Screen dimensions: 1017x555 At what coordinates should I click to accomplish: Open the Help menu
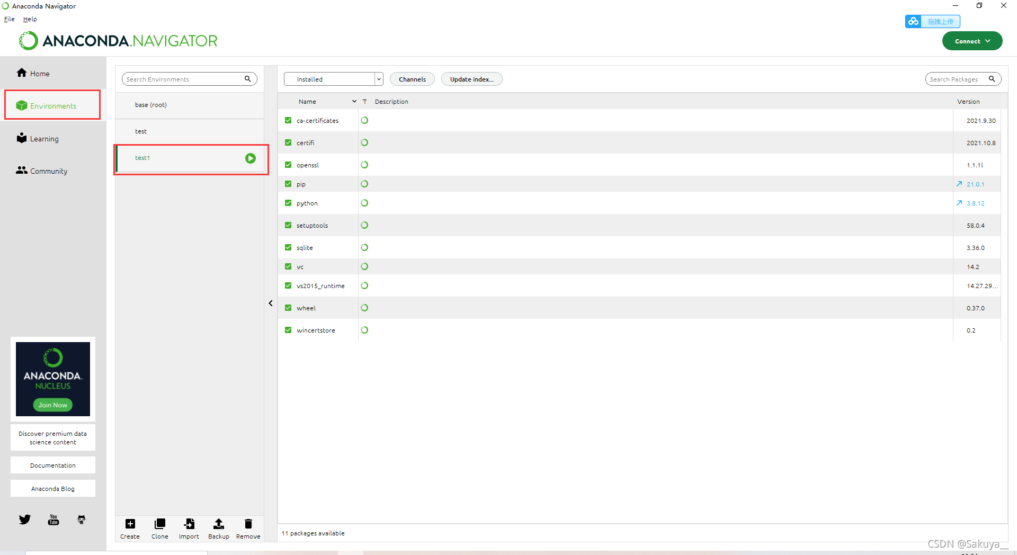30,19
